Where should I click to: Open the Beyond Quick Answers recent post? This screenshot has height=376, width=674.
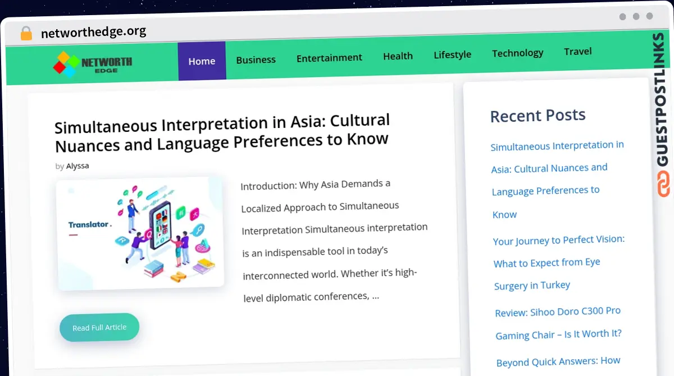pyautogui.click(x=558, y=361)
